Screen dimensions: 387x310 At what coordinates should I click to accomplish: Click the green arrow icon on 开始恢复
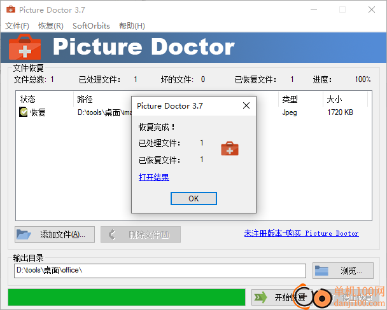261,297
